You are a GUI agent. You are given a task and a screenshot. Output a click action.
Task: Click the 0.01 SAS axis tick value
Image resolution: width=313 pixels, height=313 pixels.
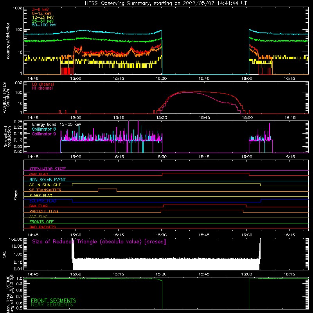(18, 269)
